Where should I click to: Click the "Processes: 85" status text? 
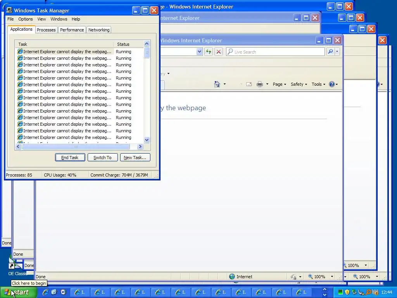19,175
